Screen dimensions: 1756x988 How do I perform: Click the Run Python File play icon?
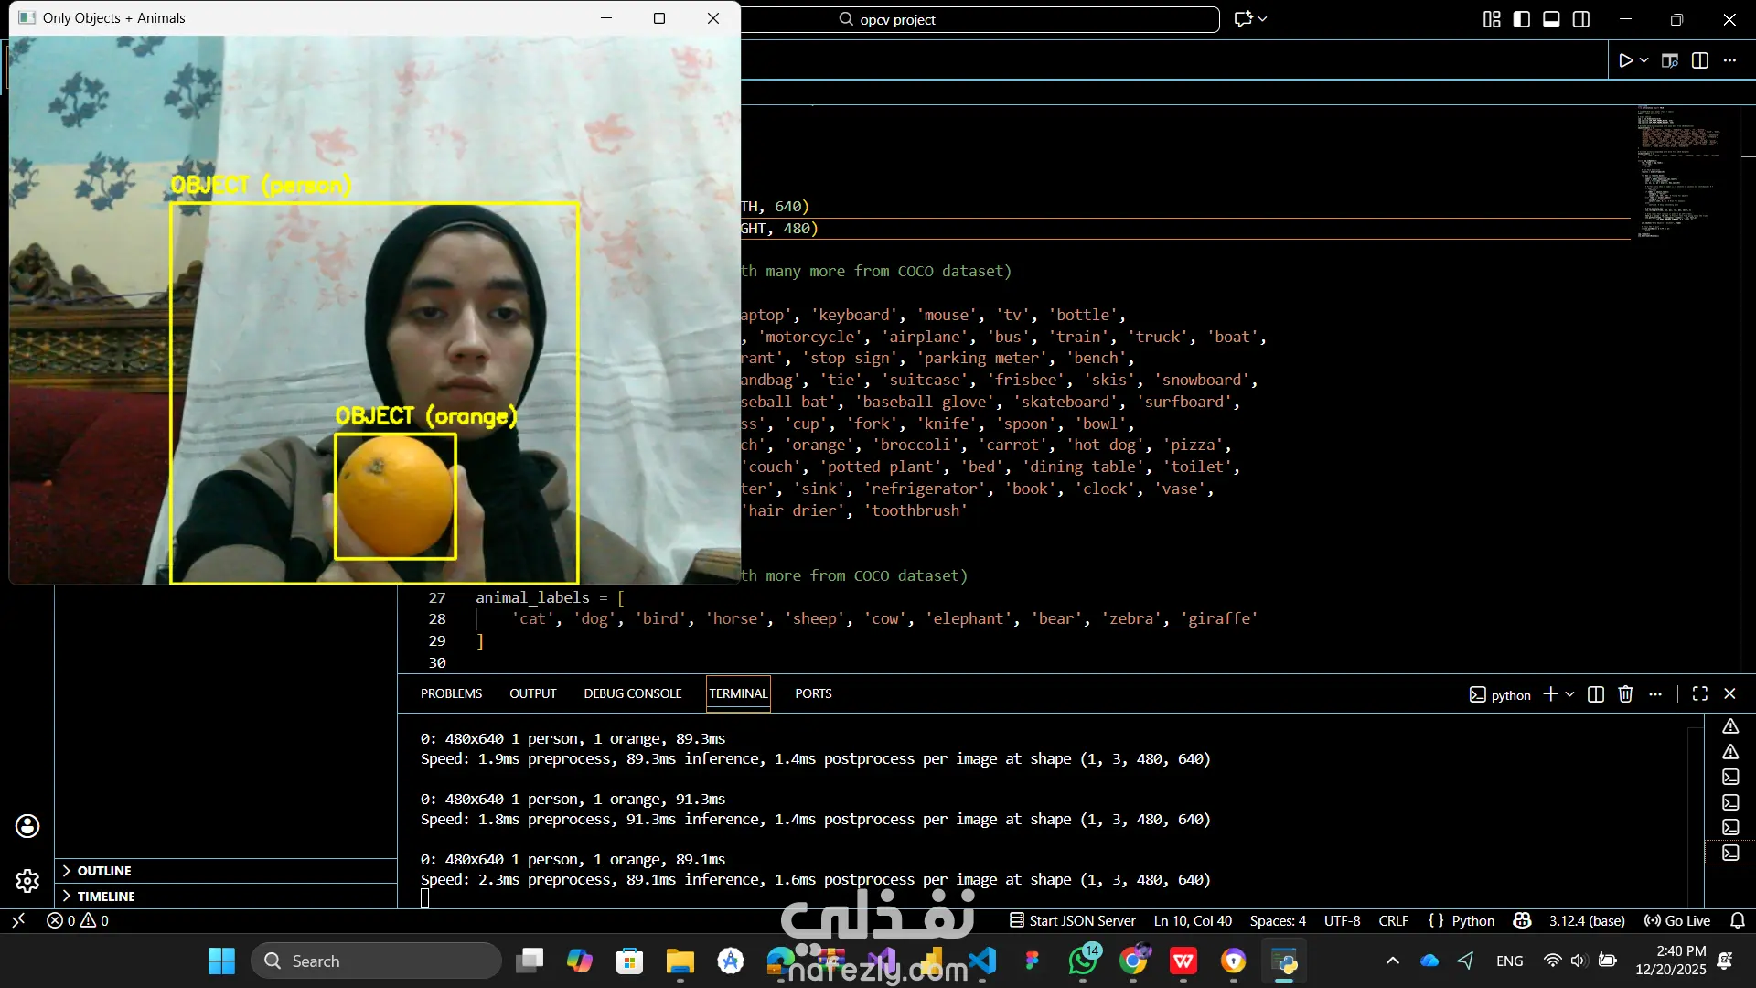[1625, 60]
